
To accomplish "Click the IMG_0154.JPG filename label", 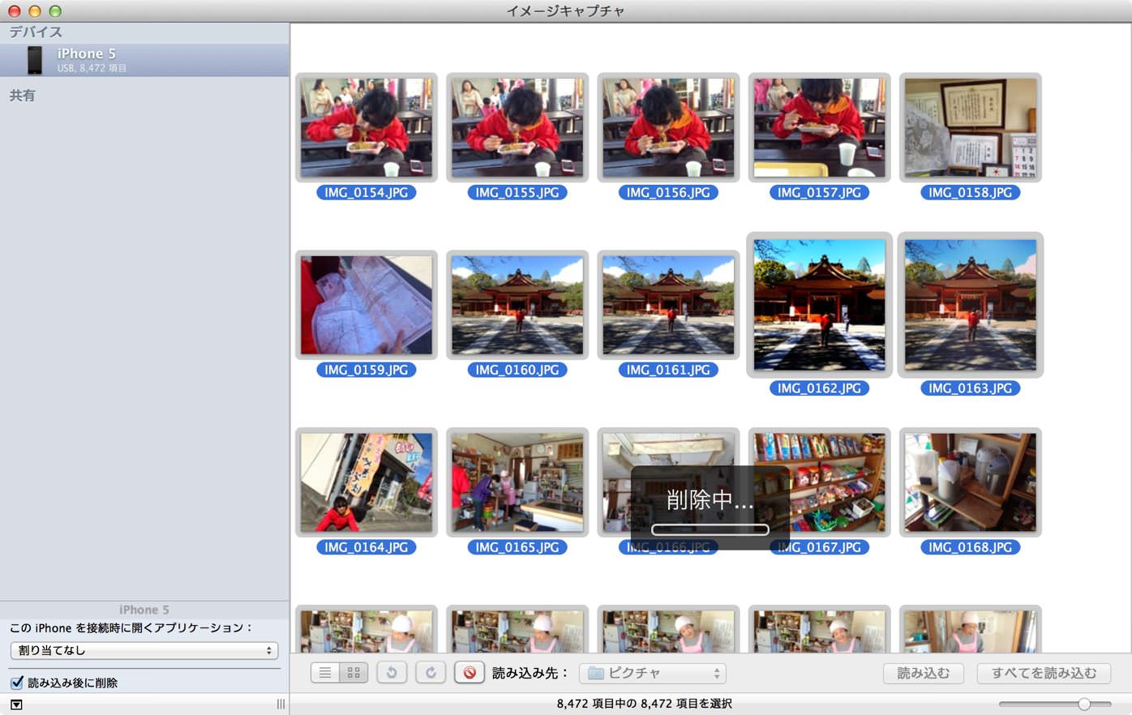I will (367, 193).
